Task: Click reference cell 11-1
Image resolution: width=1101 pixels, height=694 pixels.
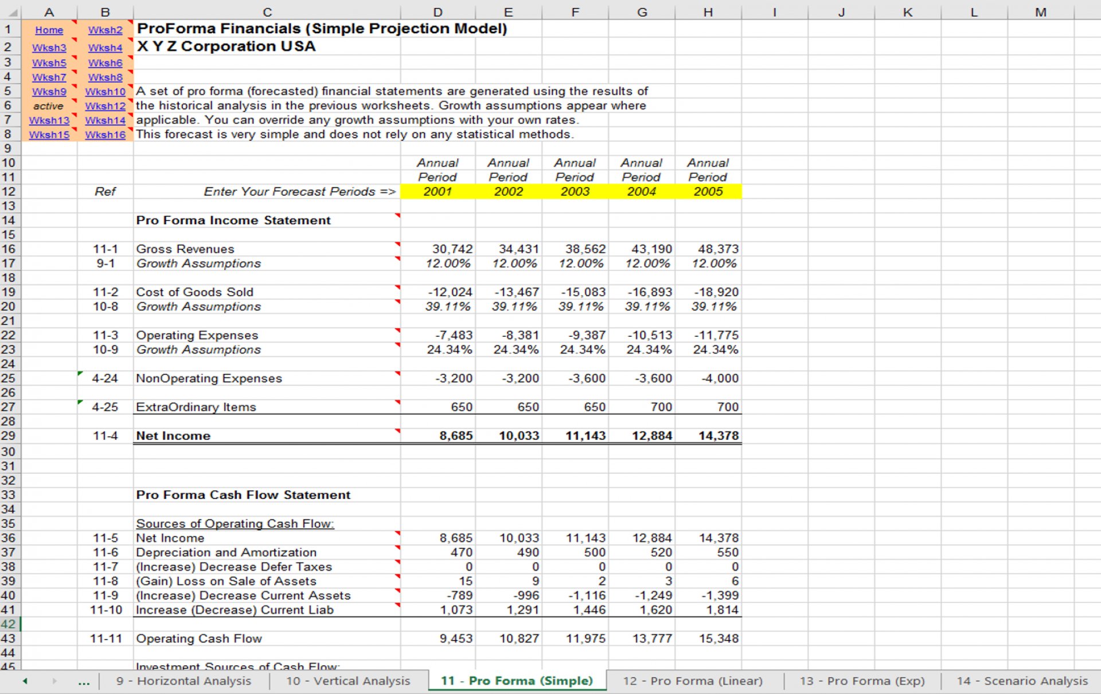Action: [105, 249]
